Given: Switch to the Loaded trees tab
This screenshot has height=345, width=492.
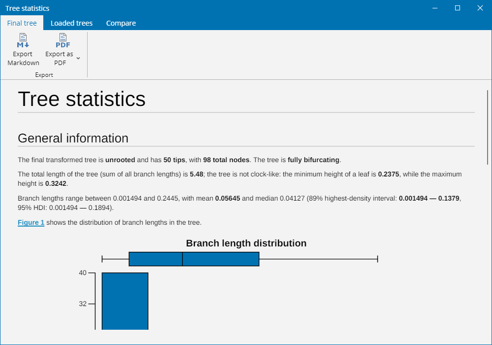Looking at the screenshot, I should (71, 23).
